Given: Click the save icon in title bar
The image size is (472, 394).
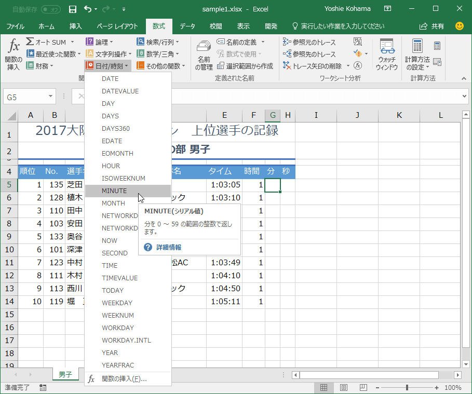Looking at the screenshot, I should (73, 9).
